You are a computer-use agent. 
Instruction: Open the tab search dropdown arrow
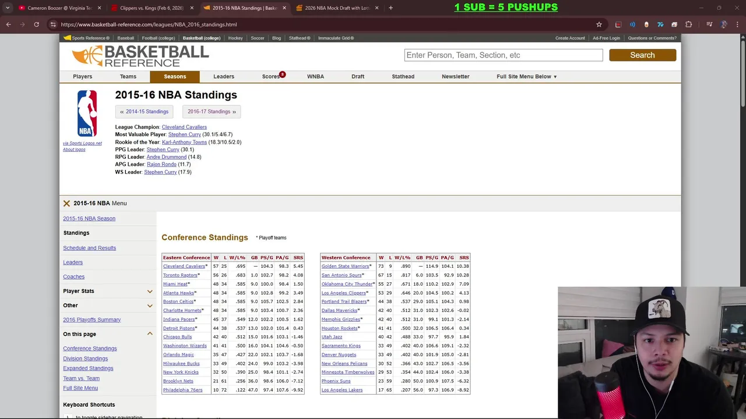tap(8, 8)
